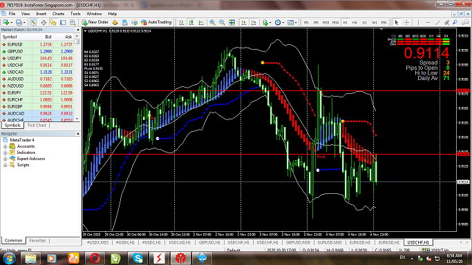472x265 pixels.
Task: Close the Market Watch panel
Action: pos(77,30)
